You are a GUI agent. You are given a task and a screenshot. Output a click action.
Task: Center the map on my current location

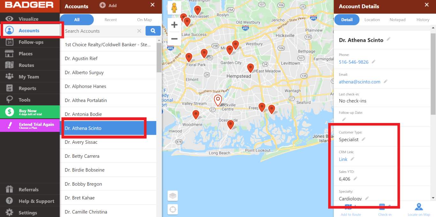173,209
